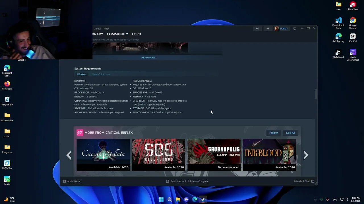This screenshot has width=364, height=204.
Task: Open the Help menu in Steam
Action: 106,29
